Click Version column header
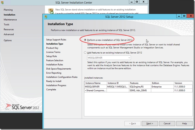 pos(183,83)
